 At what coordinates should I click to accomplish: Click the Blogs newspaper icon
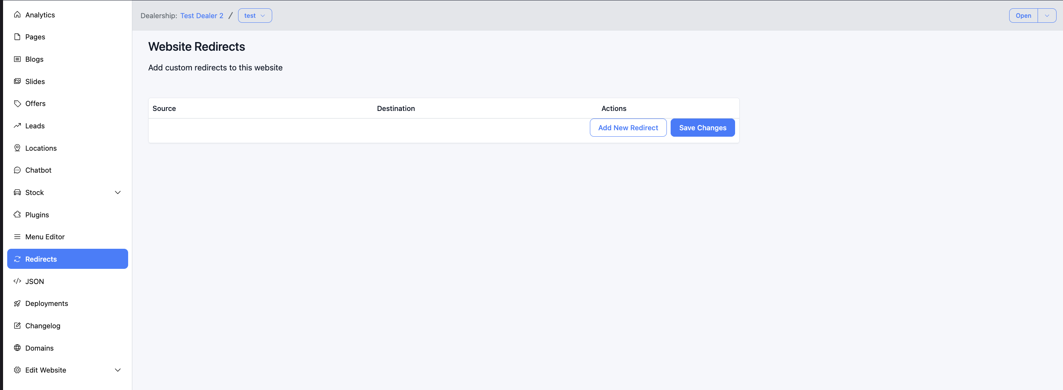coord(17,59)
